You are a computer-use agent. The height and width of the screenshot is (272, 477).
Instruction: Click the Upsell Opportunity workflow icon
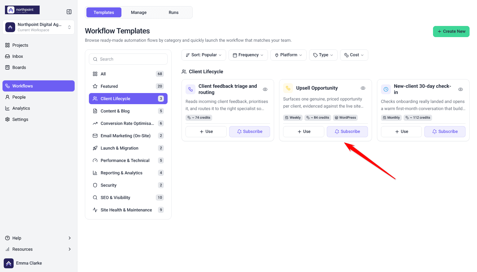(288, 88)
